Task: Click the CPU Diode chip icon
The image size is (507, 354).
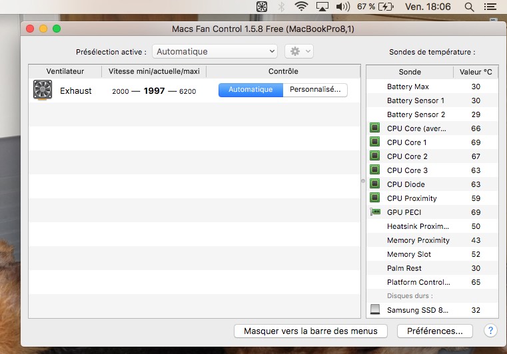Action: [x=374, y=184]
